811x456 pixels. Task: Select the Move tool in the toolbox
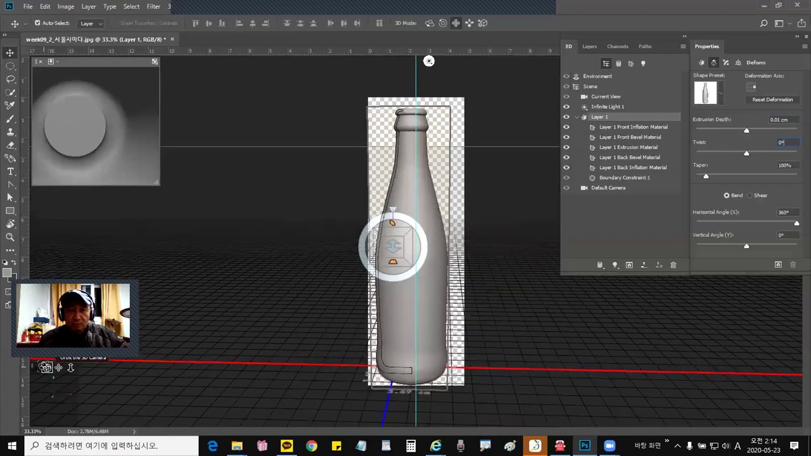[10, 53]
